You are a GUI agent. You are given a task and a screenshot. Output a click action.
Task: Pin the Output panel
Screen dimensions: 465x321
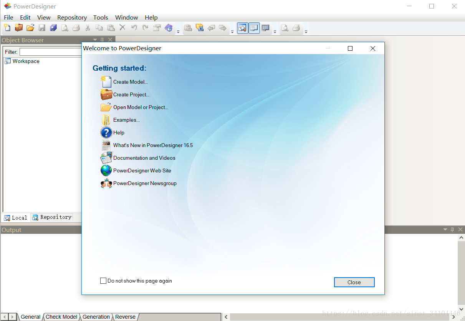(x=452, y=229)
